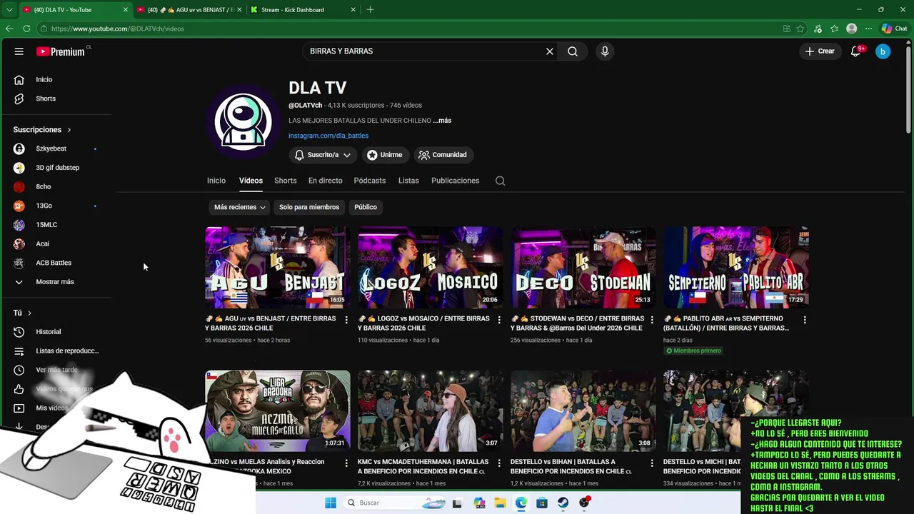Play LOGOZ vs MOSAICO video thumbnail
Viewport: 914px width, 514px height.
coord(430,267)
